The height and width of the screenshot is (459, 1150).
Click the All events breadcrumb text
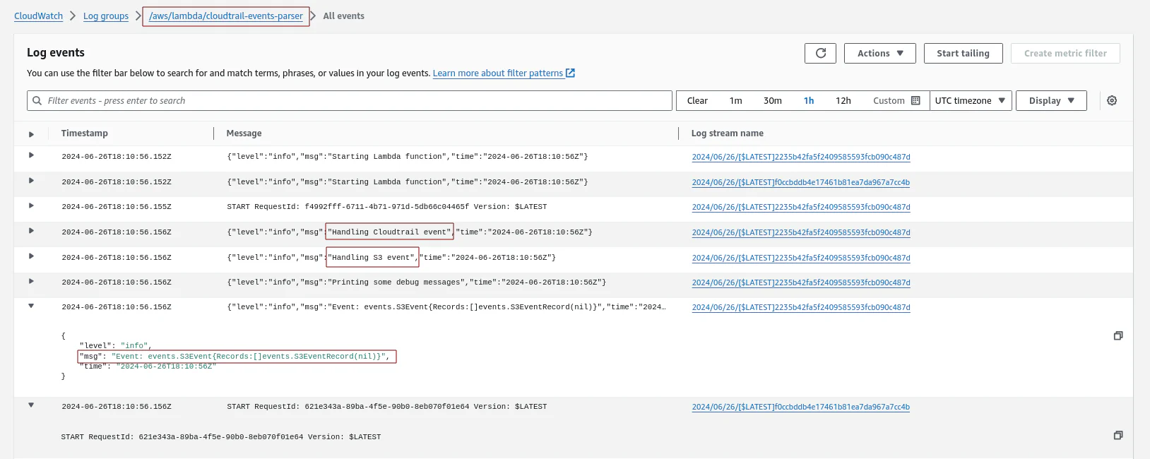click(344, 16)
